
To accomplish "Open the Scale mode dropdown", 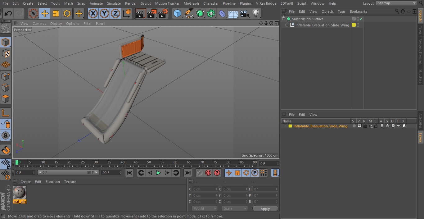I will 234,208.
